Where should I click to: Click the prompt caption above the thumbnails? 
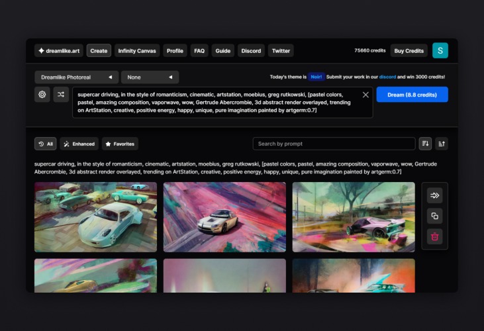[236, 167]
